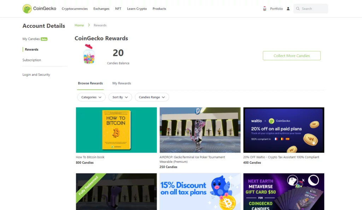Click the breadcrumb chevron after Home
Image resolution: width=362 pixels, height=210 pixels.
pyautogui.click(x=89, y=25)
